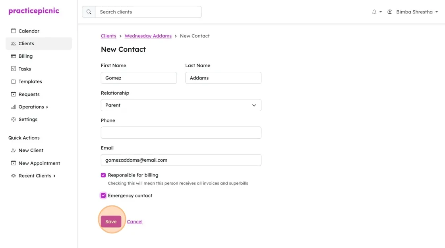Screen dimensions: 445x248
Task: Click into the empty Phone field
Action: (181, 133)
